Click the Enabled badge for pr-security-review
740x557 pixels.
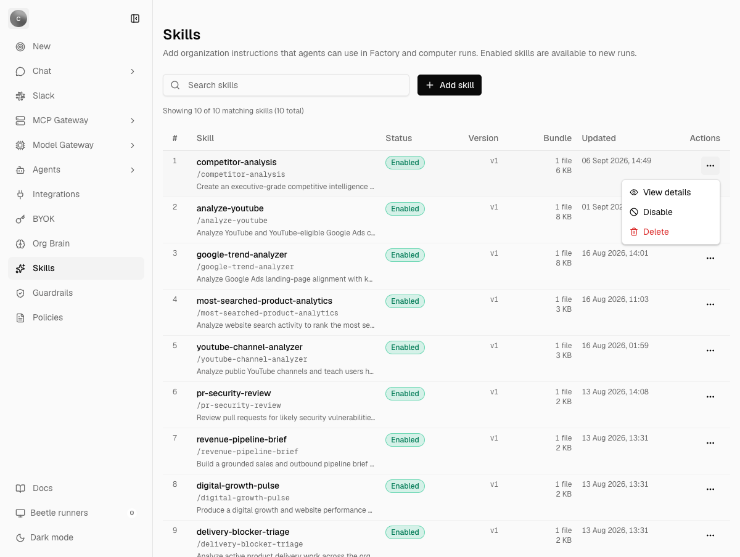pyautogui.click(x=405, y=394)
